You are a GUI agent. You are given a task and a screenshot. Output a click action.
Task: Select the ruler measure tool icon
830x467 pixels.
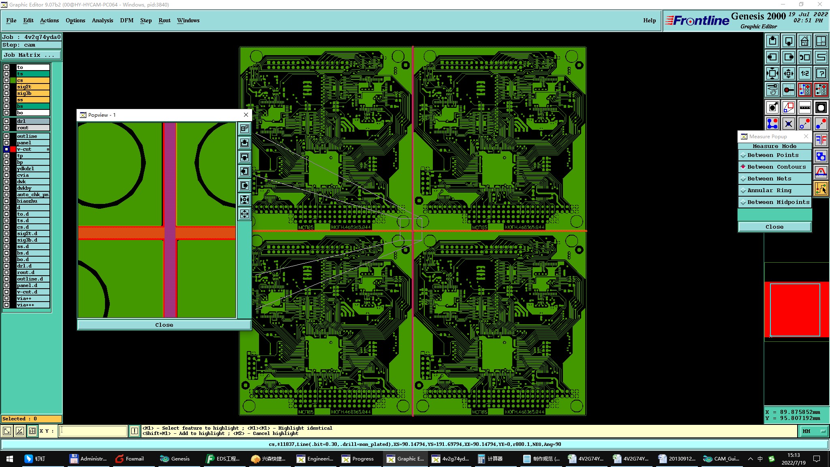804,107
